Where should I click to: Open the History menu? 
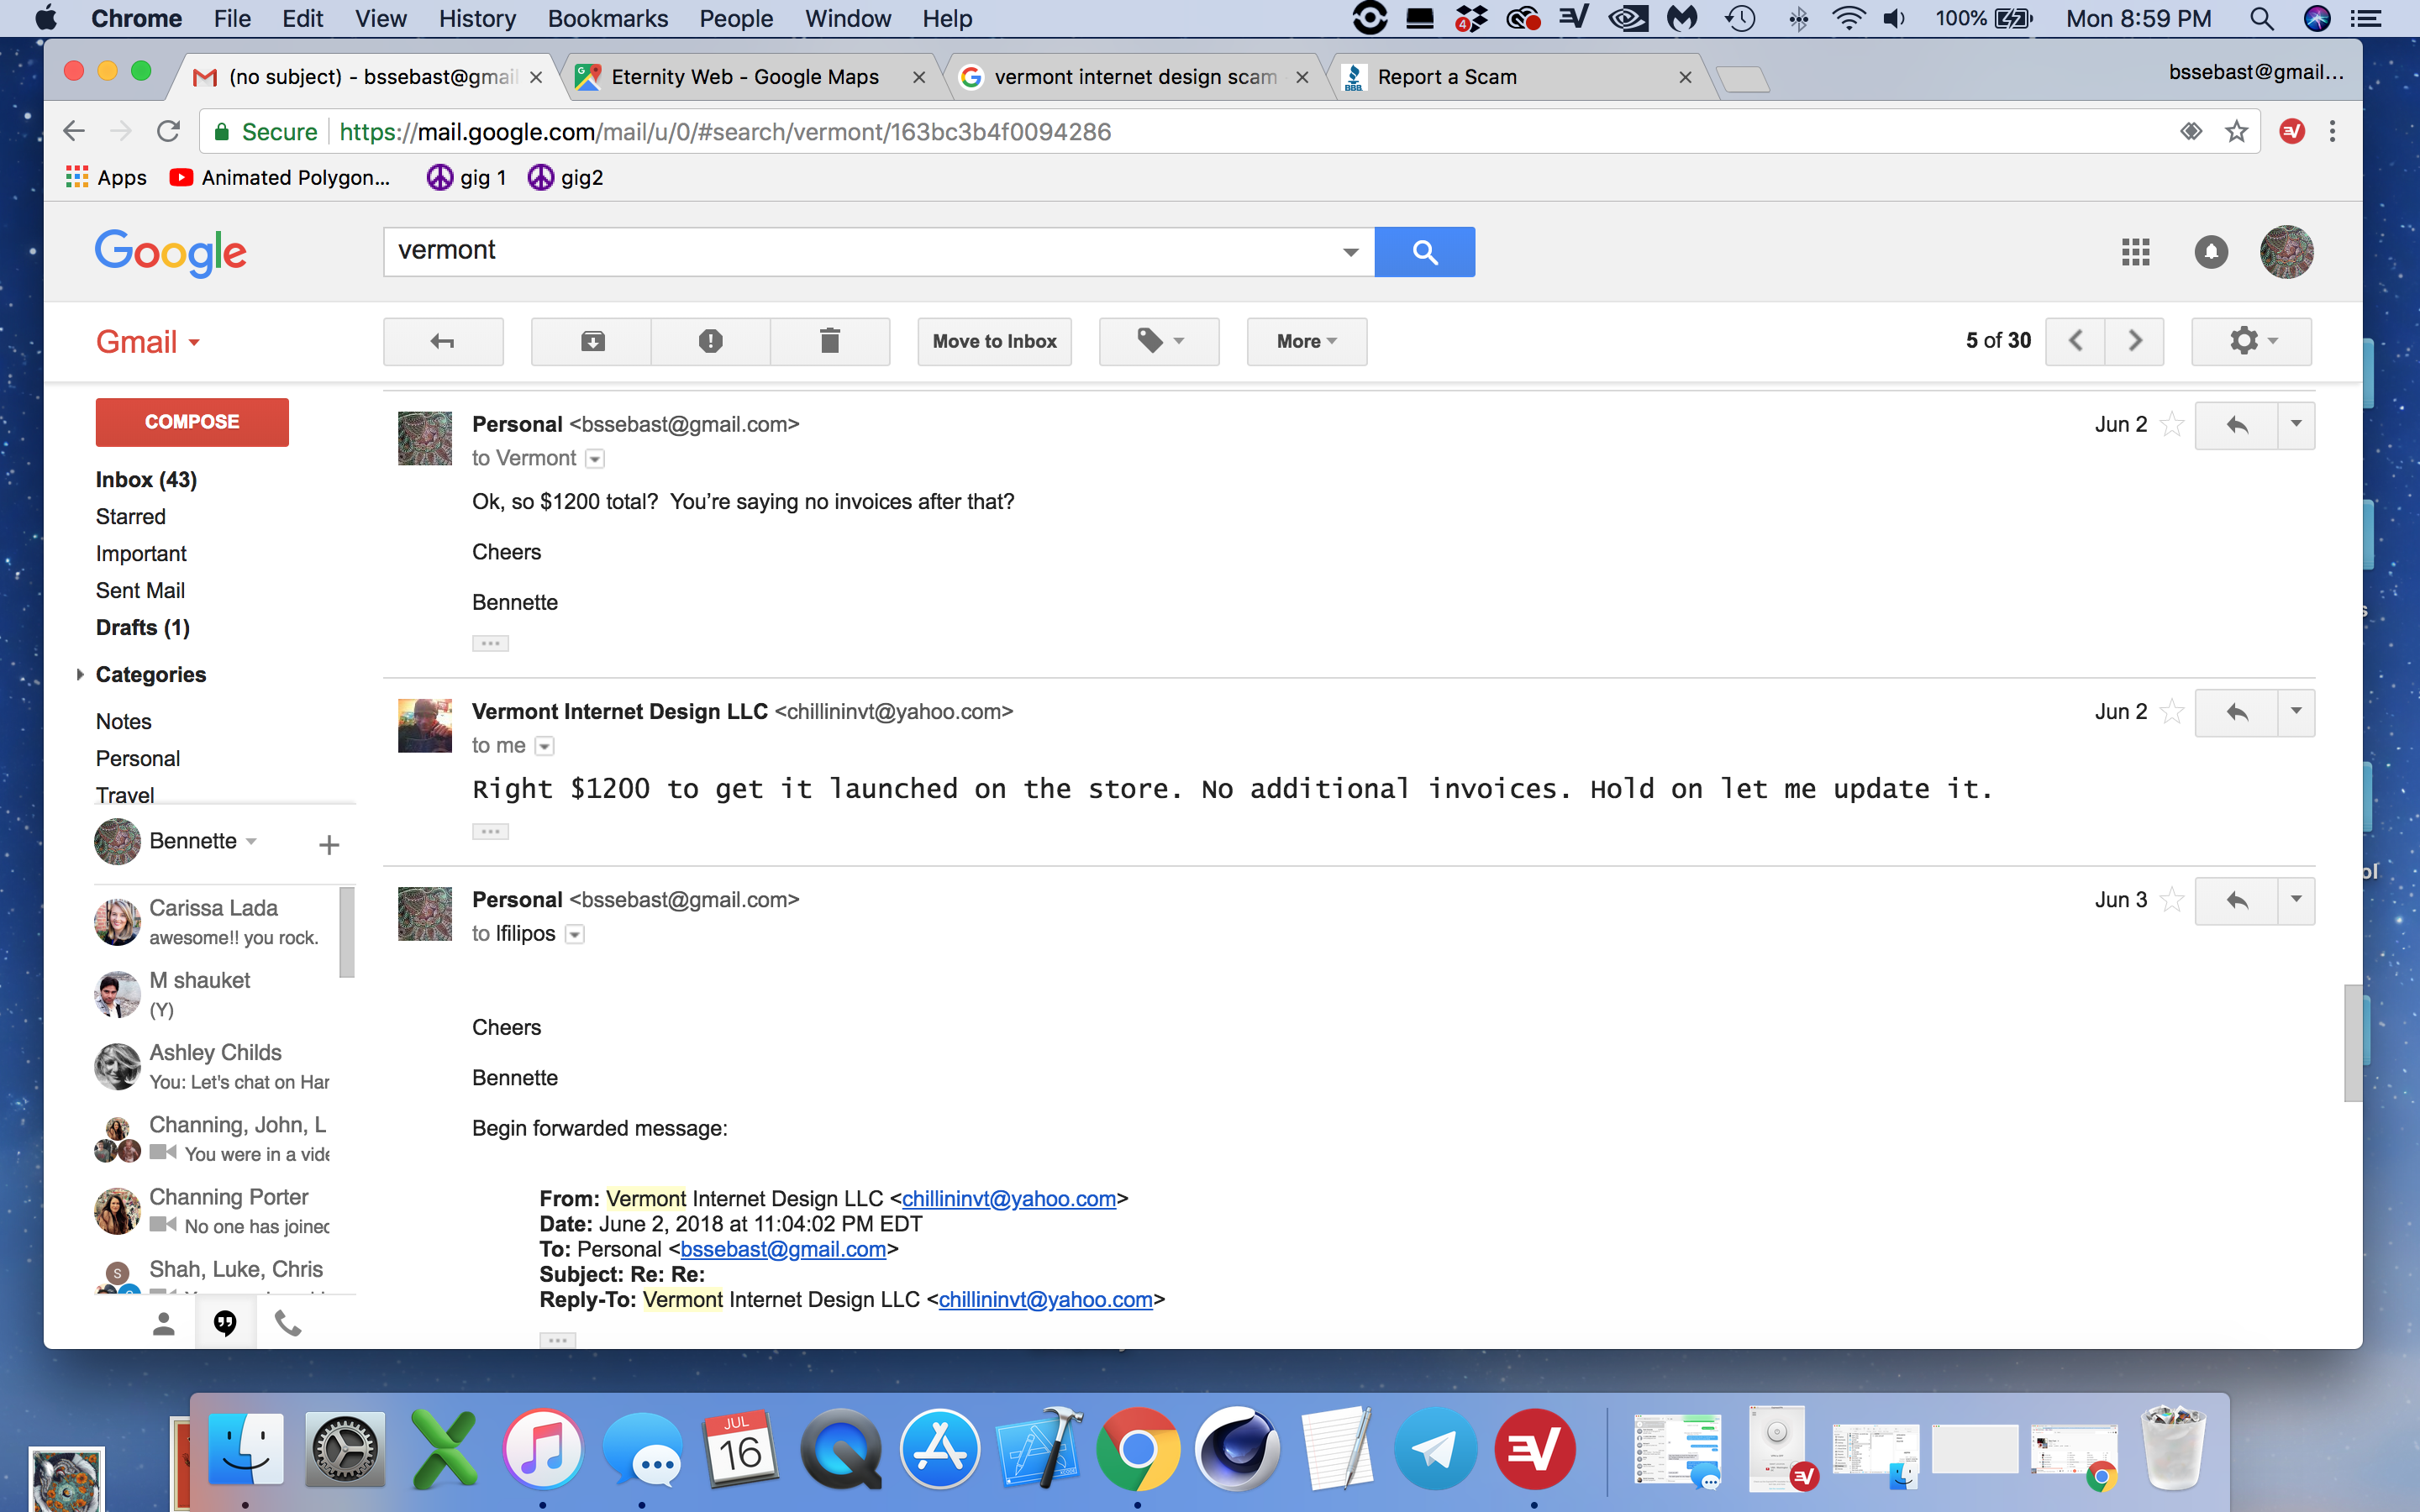(477, 18)
